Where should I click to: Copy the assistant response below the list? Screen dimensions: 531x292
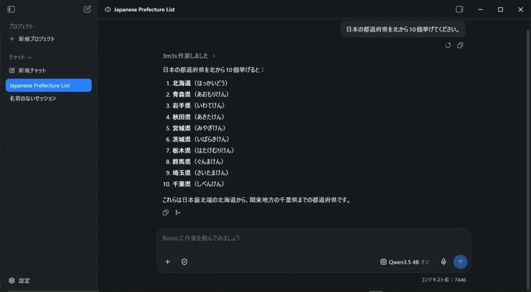click(x=165, y=213)
